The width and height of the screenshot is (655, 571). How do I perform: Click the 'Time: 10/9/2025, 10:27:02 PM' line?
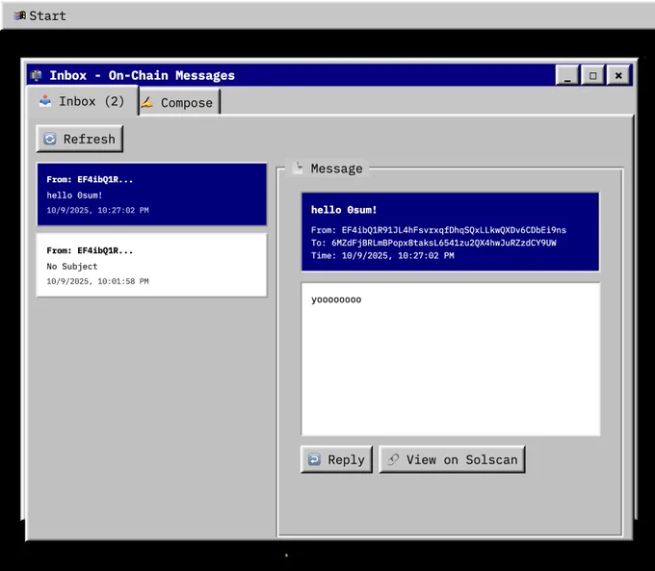click(382, 255)
